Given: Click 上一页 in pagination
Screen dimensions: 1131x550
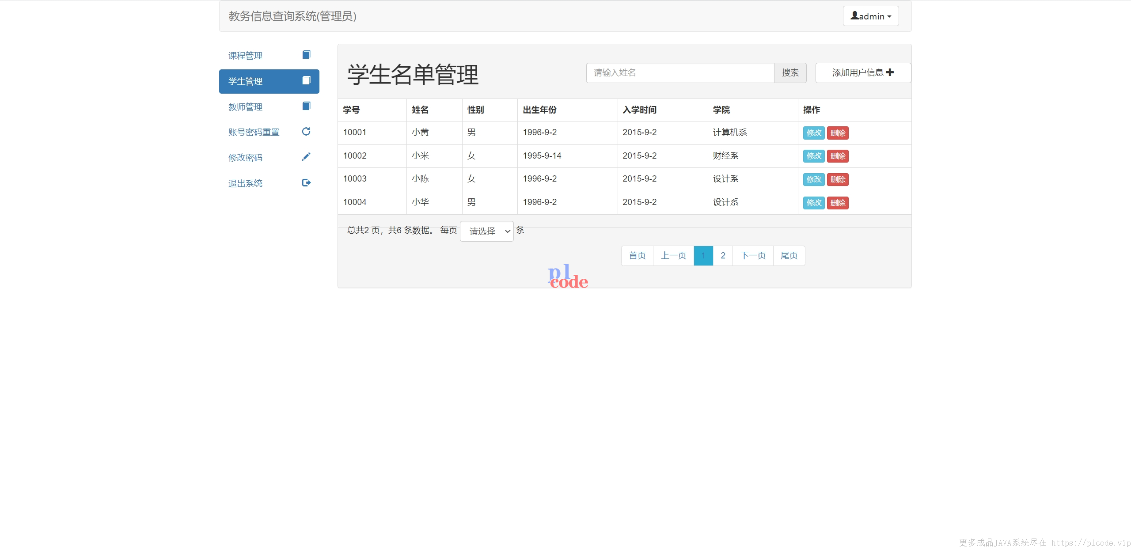Looking at the screenshot, I should 673,256.
